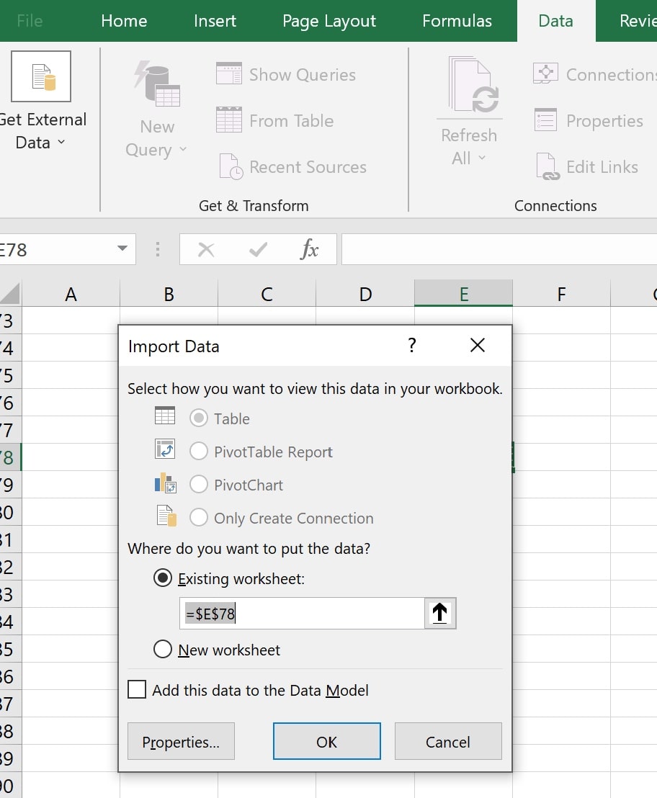Switch to the Formulas ribbon tab
This screenshot has height=798, width=657.
click(x=457, y=21)
